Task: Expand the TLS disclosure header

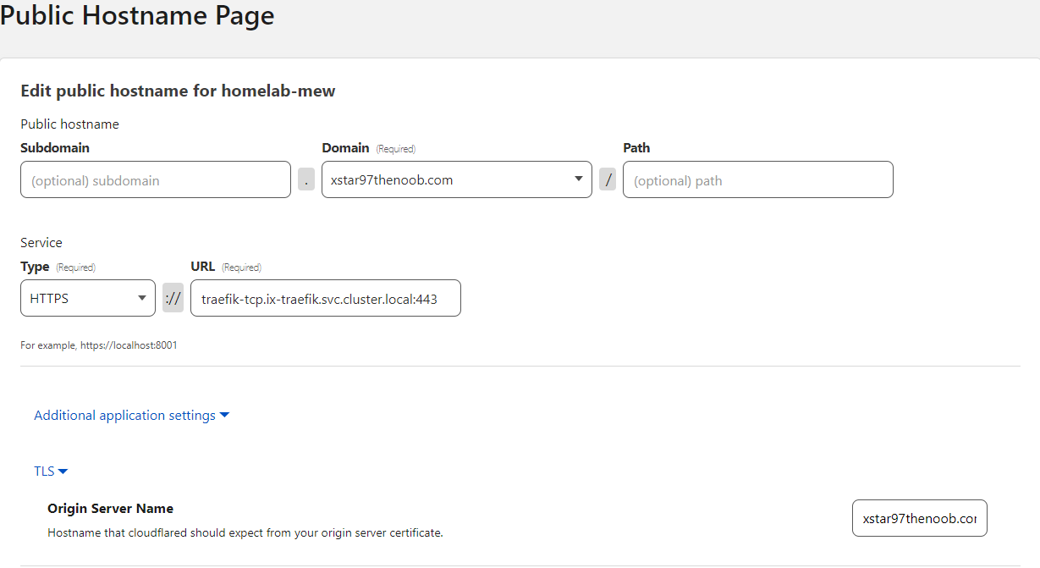Action: pos(51,471)
